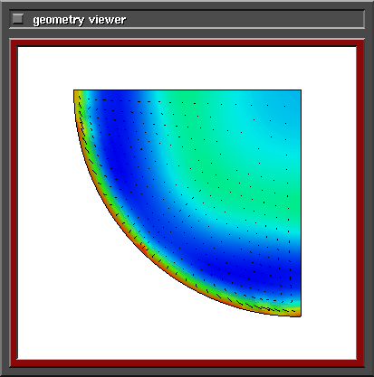
Task: Click the empty title bar area right side
Action: pyautogui.click(x=245, y=19)
